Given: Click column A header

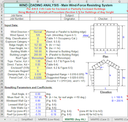Looking at the screenshot, I should pyautogui.click(x=17, y=2).
